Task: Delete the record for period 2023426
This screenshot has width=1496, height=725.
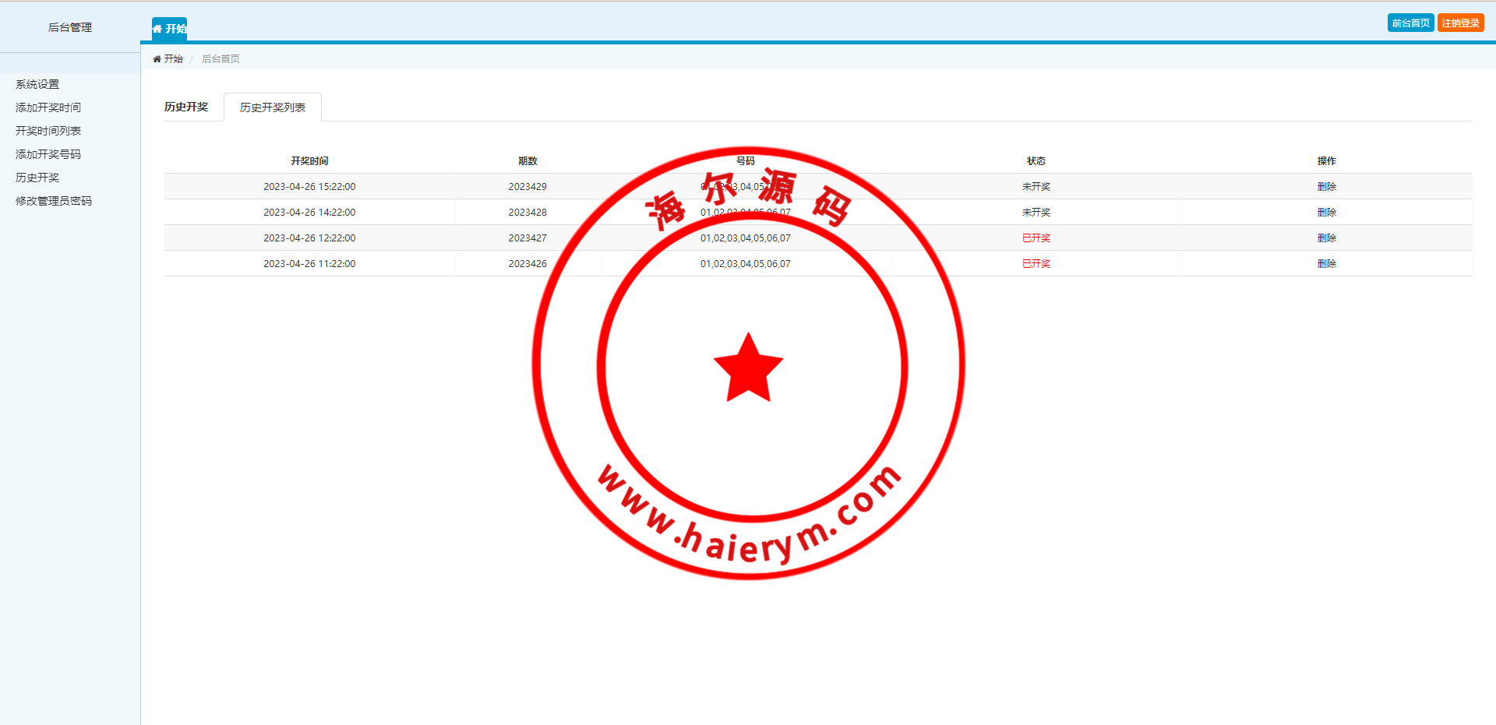Action: coord(1326,264)
